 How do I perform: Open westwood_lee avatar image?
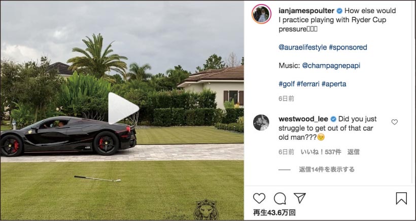coord(261,123)
